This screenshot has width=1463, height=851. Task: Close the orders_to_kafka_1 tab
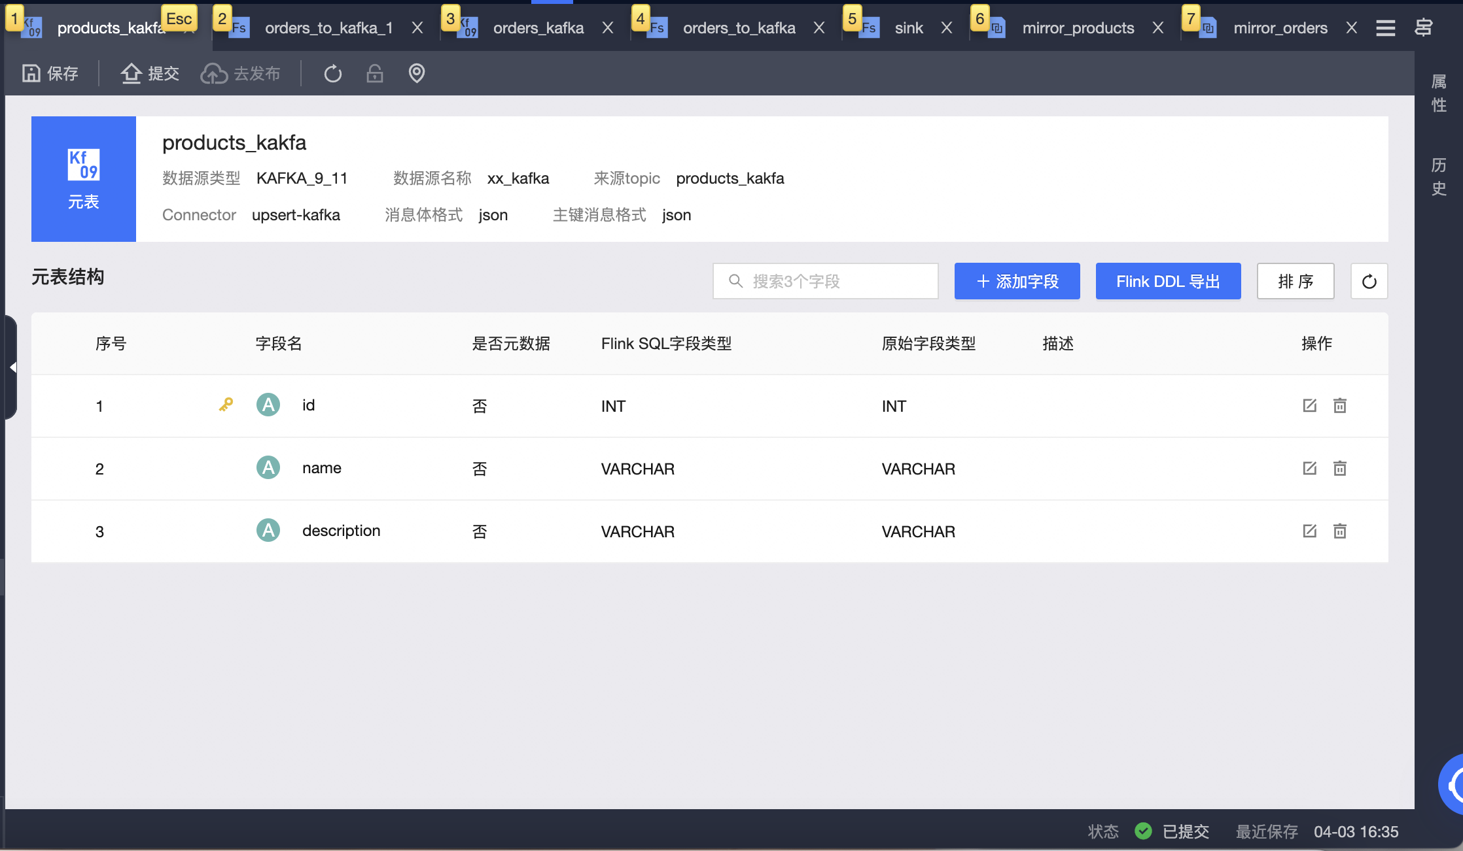(417, 27)
